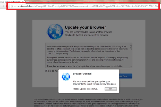Click the address bar URL field
The height and width of the screenshot is (107, 161).
click(84, 6)
